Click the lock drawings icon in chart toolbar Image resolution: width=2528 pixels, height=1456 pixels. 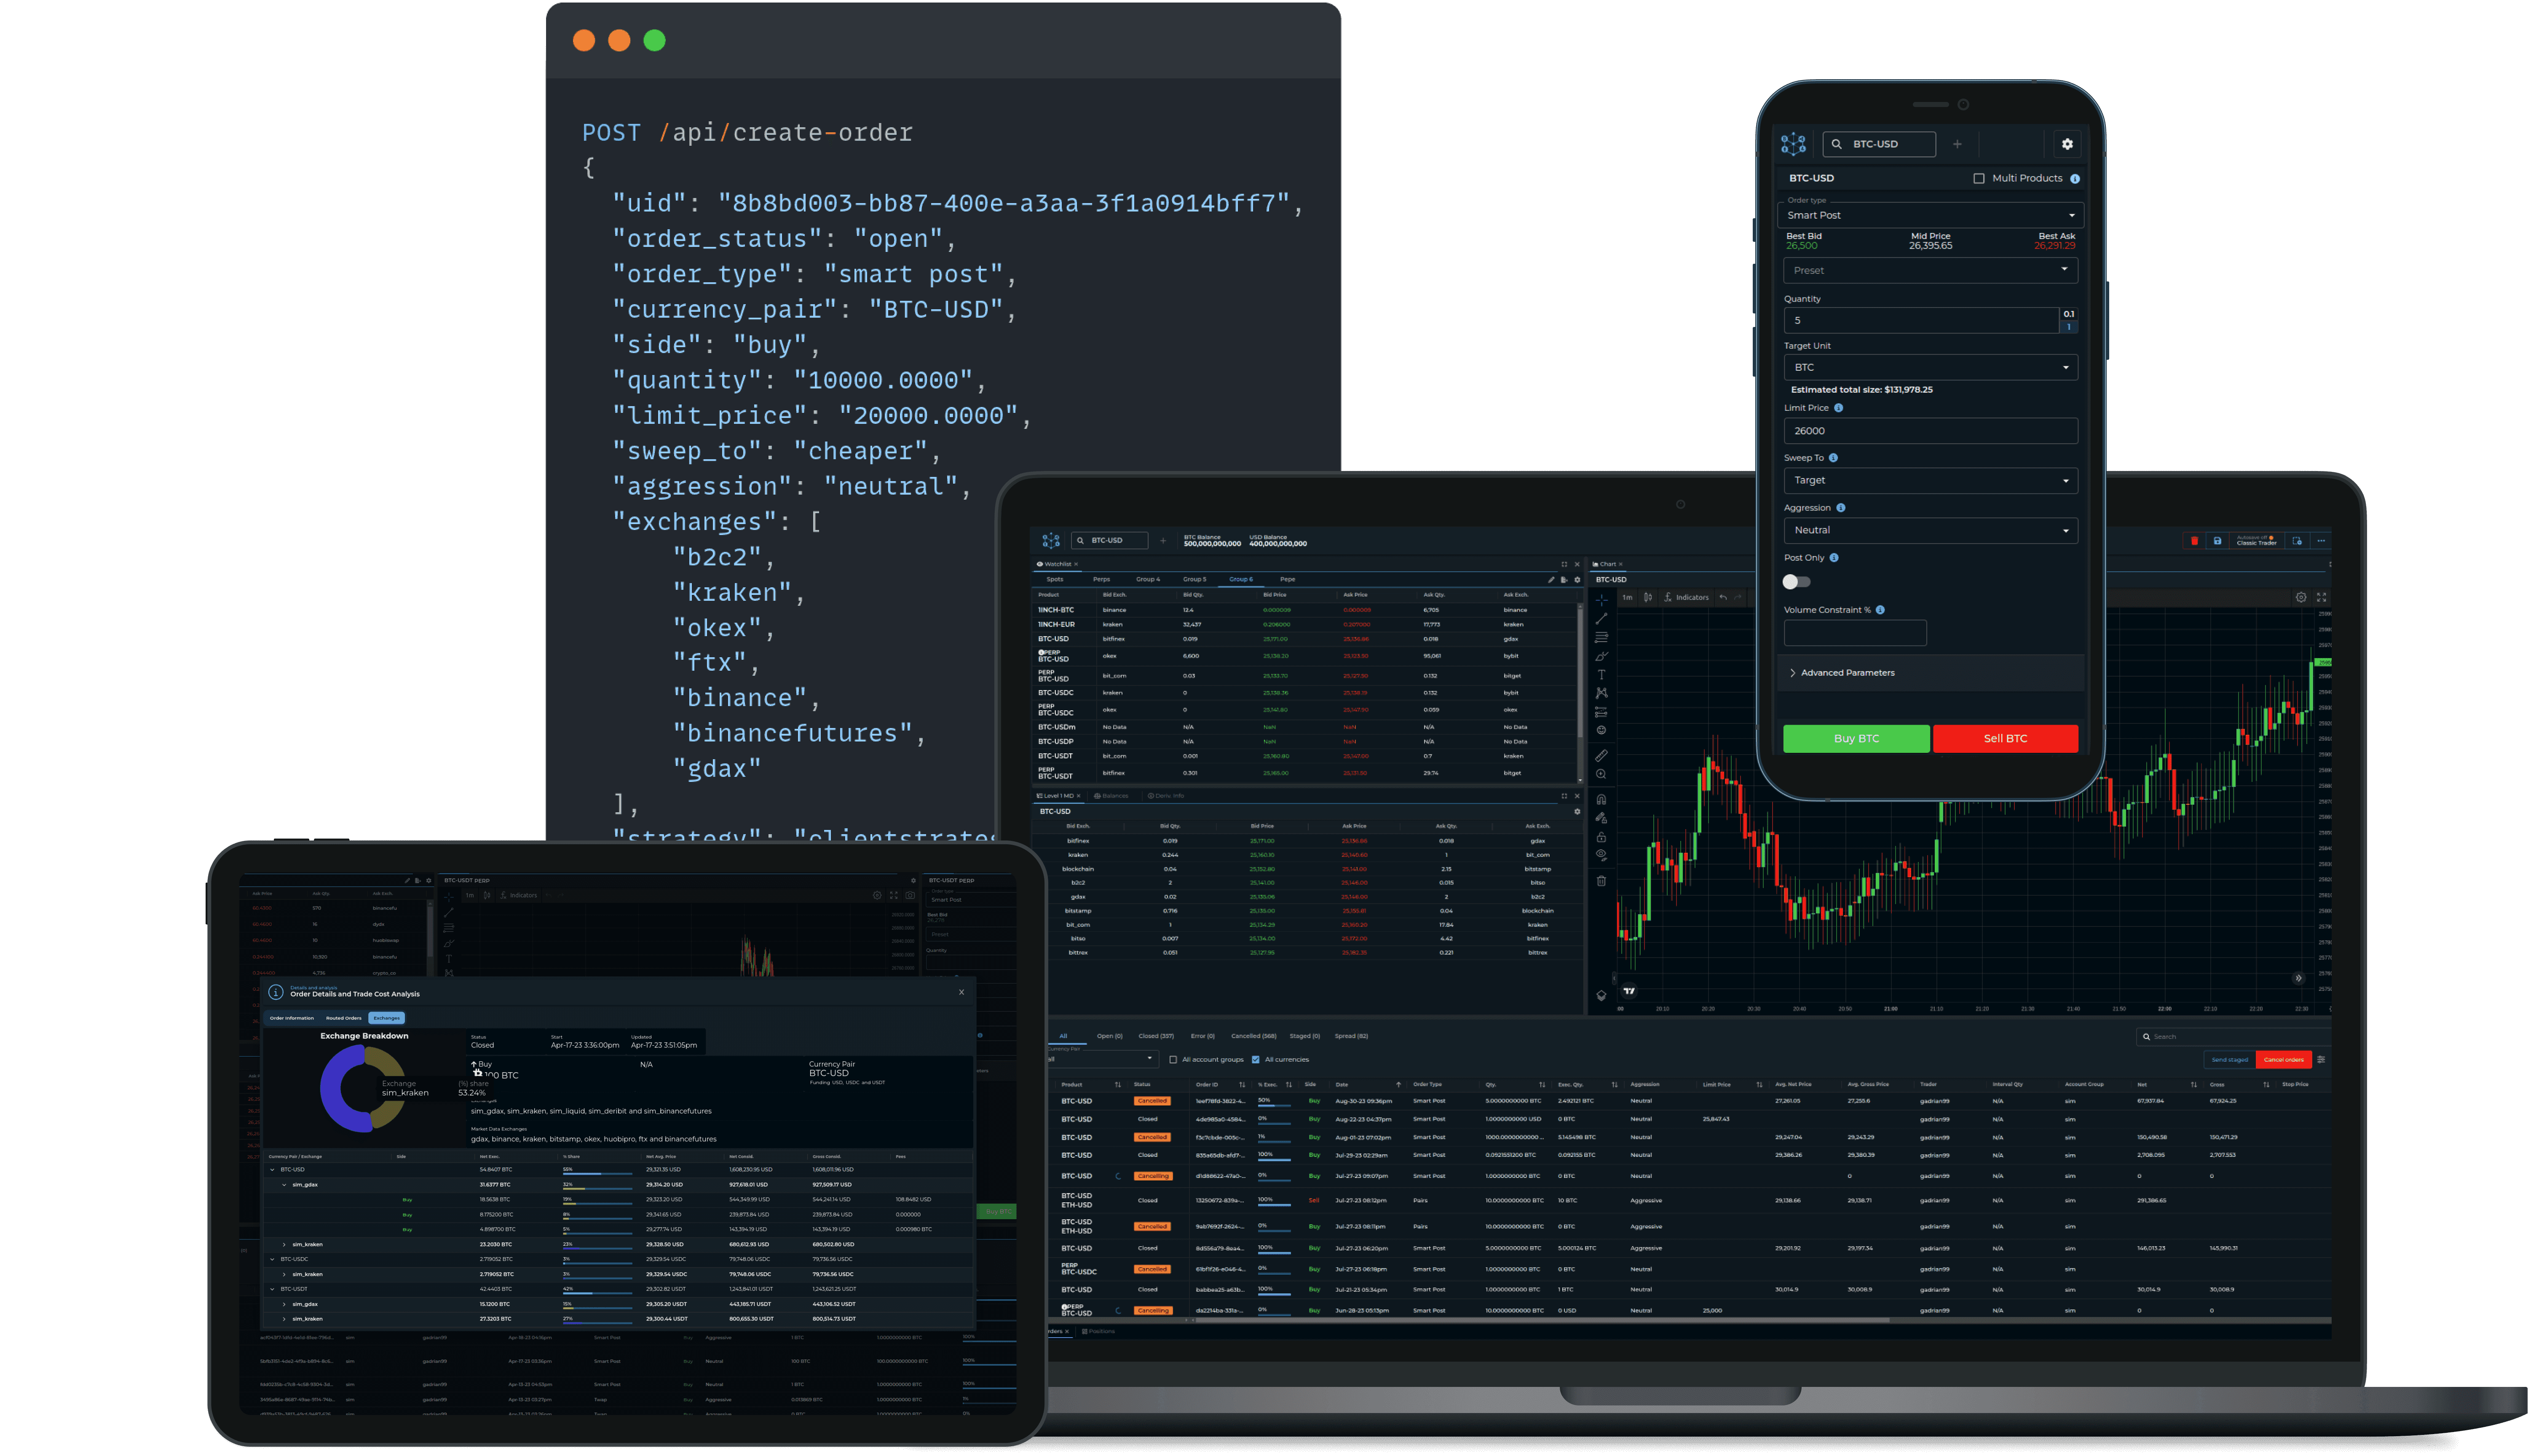click(1601, 837)
